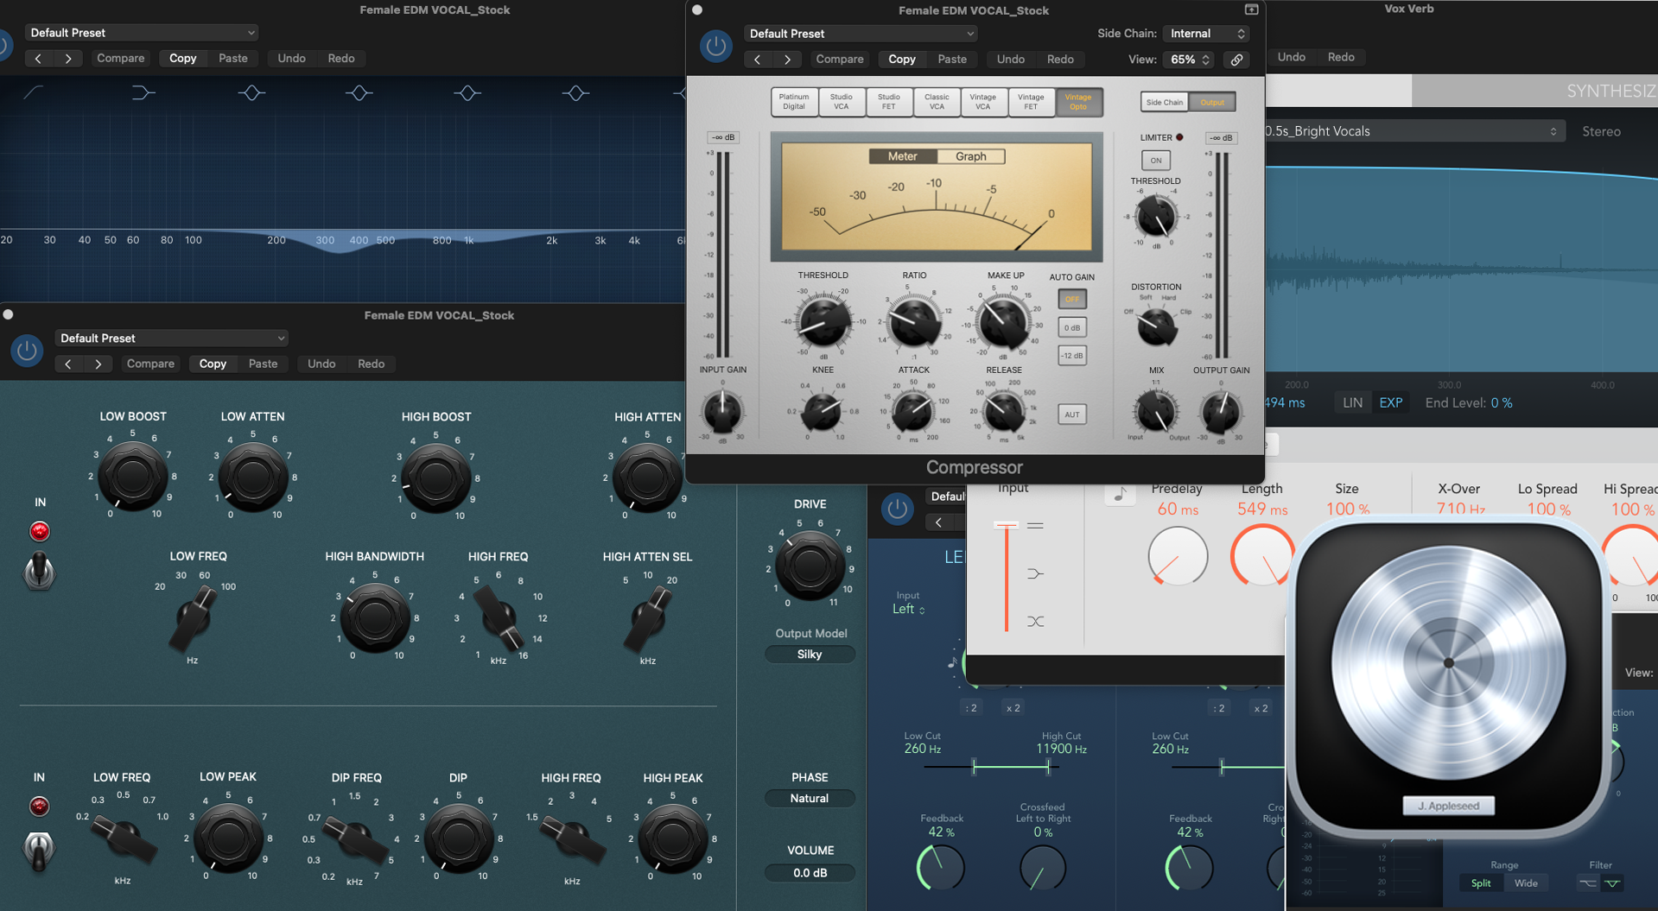
Task: Click the VOLUME 0.0 dB value field
Action: pyautogui.click(x=810, y=873)
